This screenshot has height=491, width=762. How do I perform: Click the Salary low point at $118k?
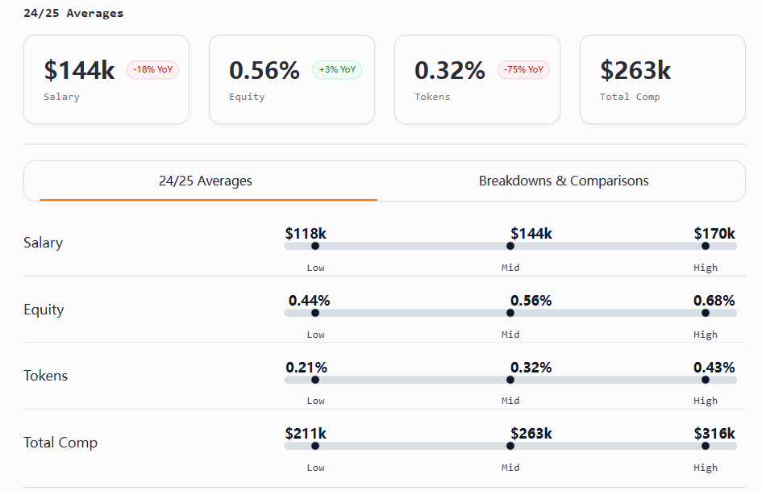click(315, 246)
